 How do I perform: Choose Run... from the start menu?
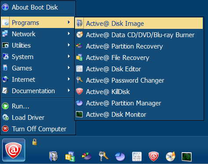(38, 106)
